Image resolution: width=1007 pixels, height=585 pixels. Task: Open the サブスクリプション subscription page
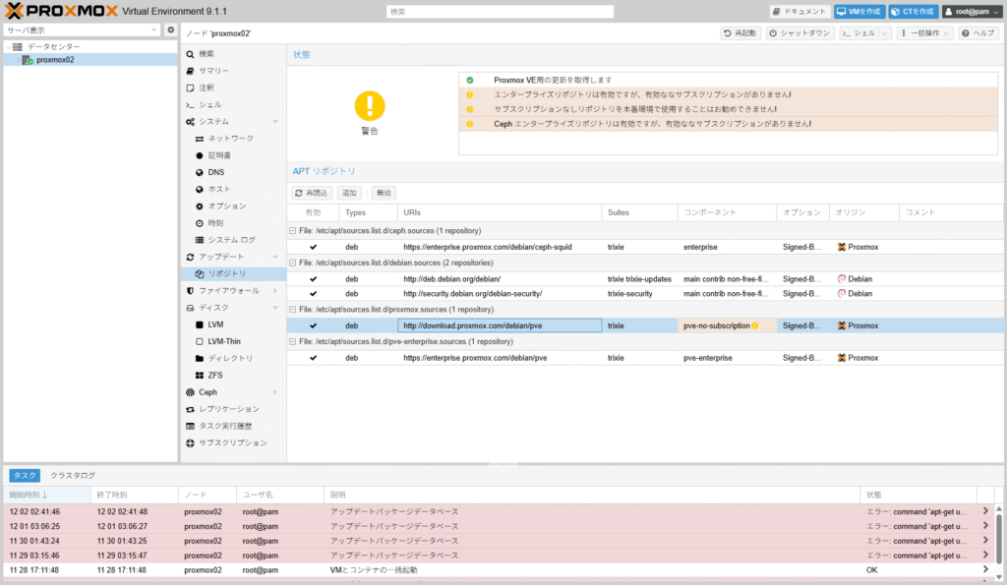(232, 442)
